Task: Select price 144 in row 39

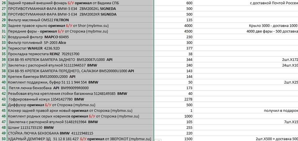Action: point(174,77)
